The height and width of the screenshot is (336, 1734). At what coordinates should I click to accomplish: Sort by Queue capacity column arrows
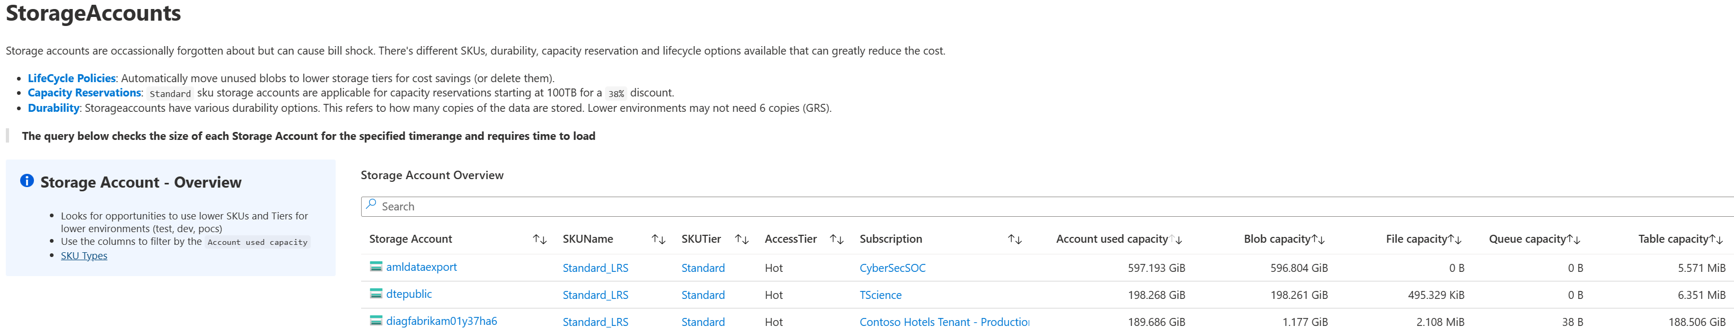click(x=1573, y=239)
